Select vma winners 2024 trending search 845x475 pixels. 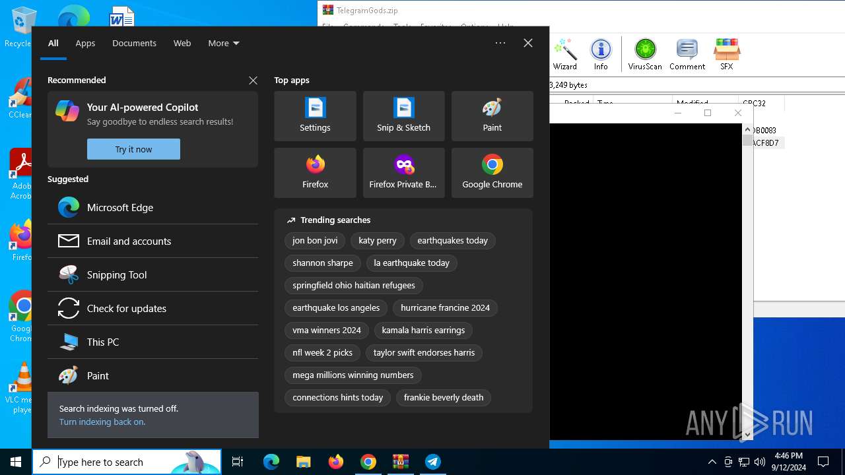(x=327, y=331)
